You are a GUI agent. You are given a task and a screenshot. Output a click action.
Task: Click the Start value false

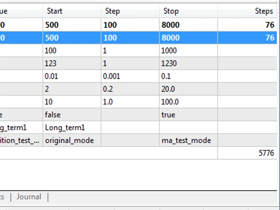72,115
